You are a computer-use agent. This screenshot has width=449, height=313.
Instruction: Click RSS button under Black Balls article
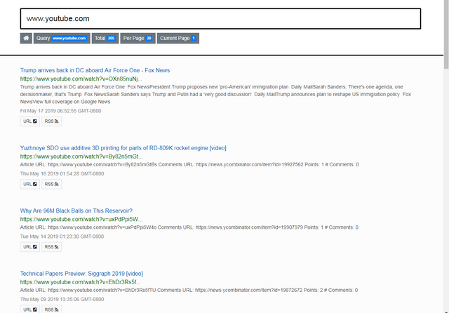[51, 247]
